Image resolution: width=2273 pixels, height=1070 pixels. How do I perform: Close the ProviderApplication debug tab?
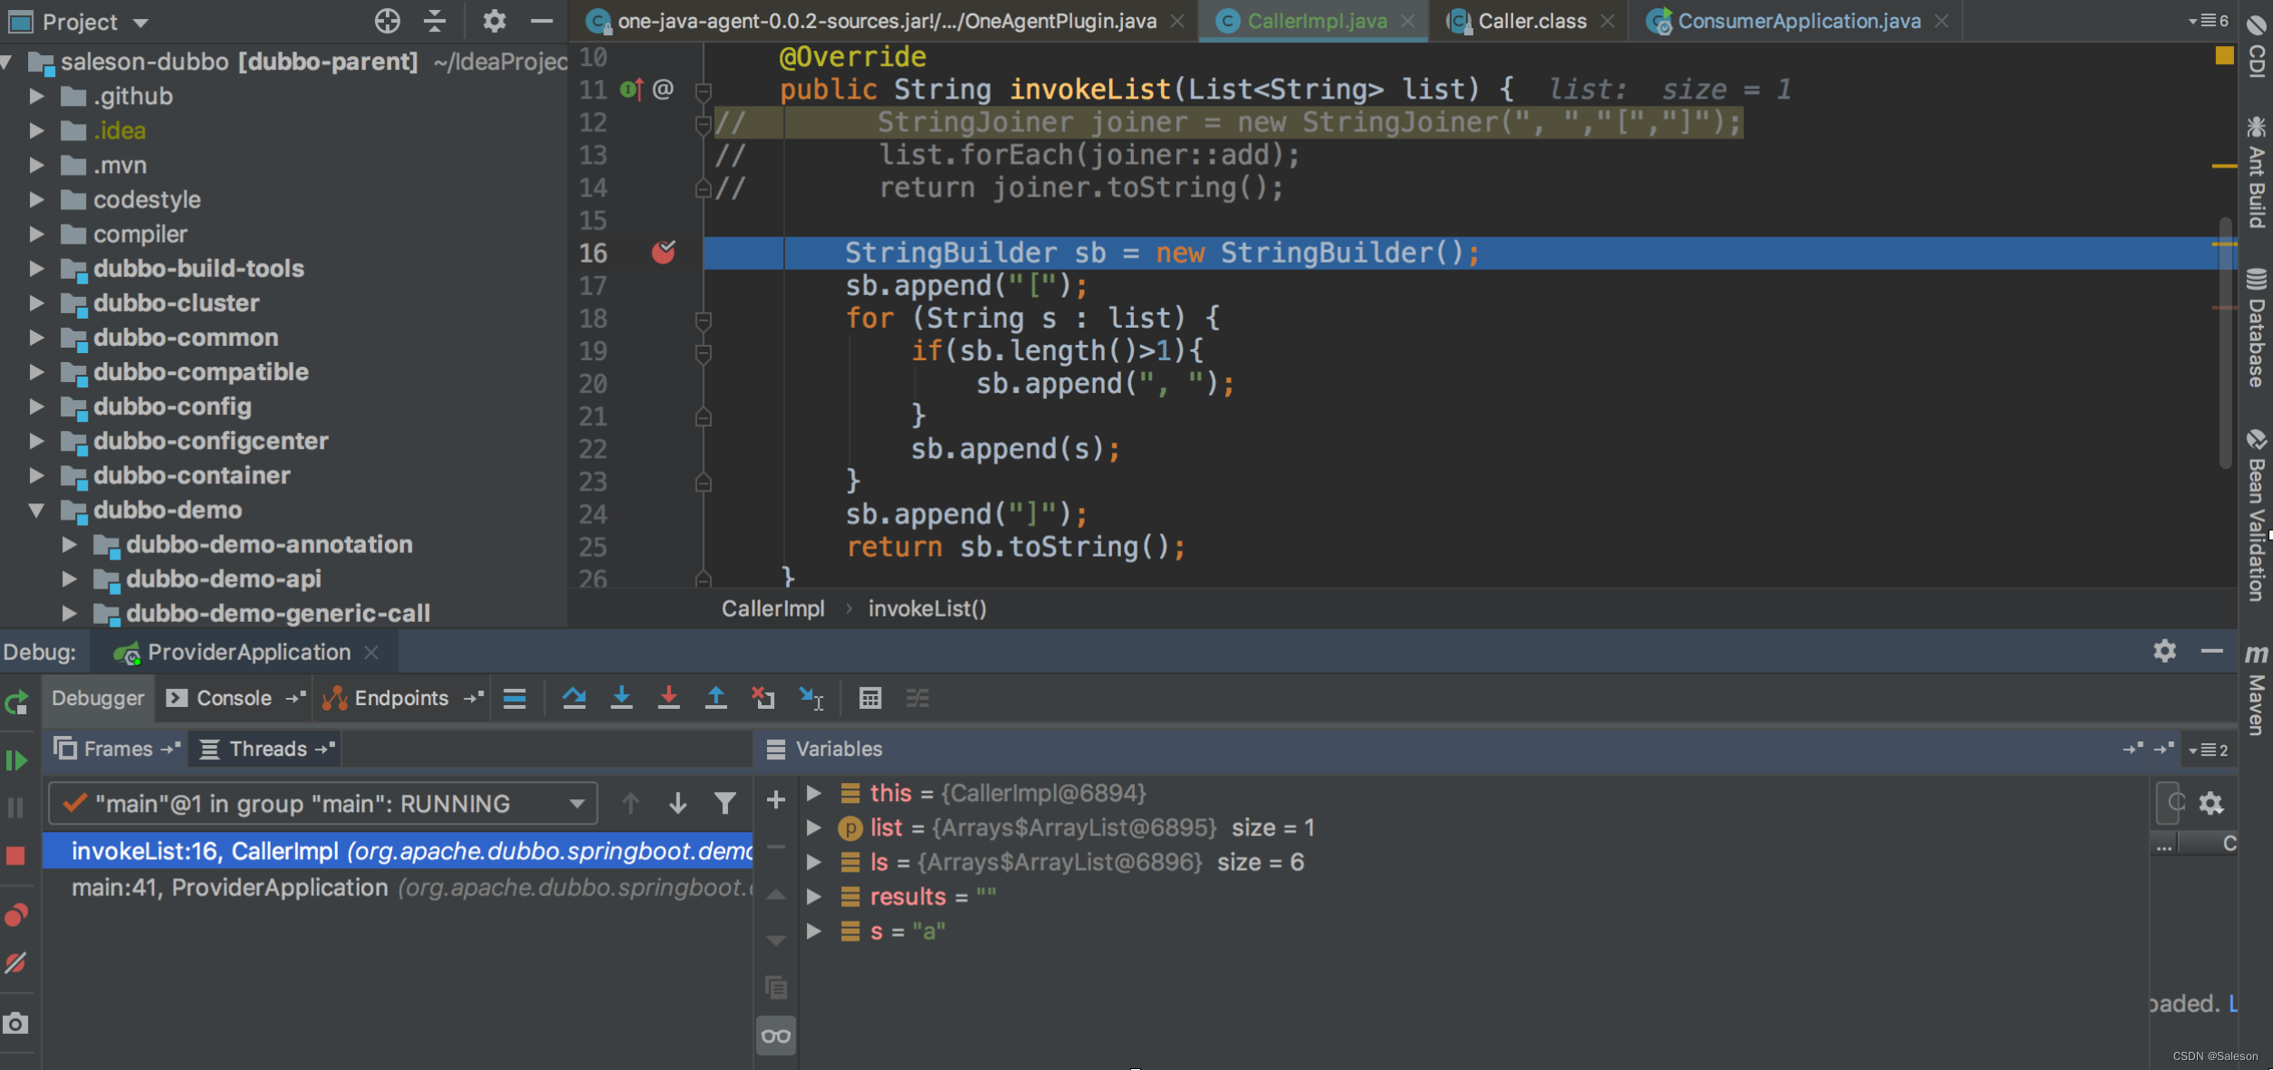(x=371, y=653)
